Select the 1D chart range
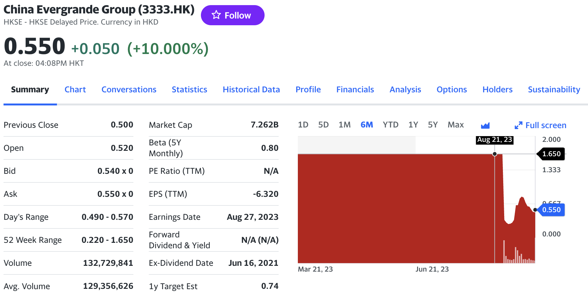 point(303,125)
